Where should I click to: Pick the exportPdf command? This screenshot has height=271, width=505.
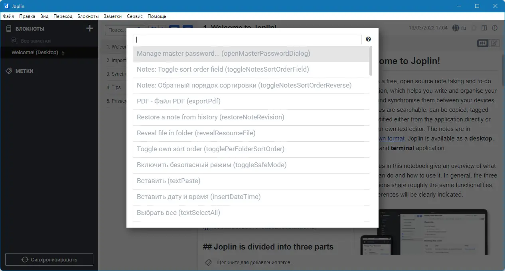[x=251, y=101]
